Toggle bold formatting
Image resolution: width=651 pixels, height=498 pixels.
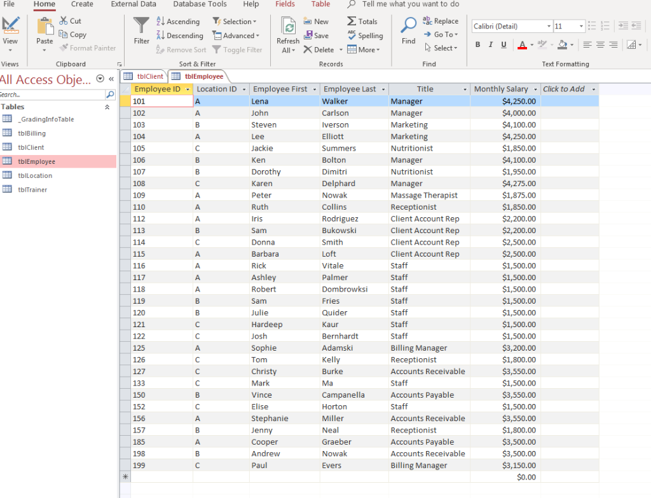477,45
